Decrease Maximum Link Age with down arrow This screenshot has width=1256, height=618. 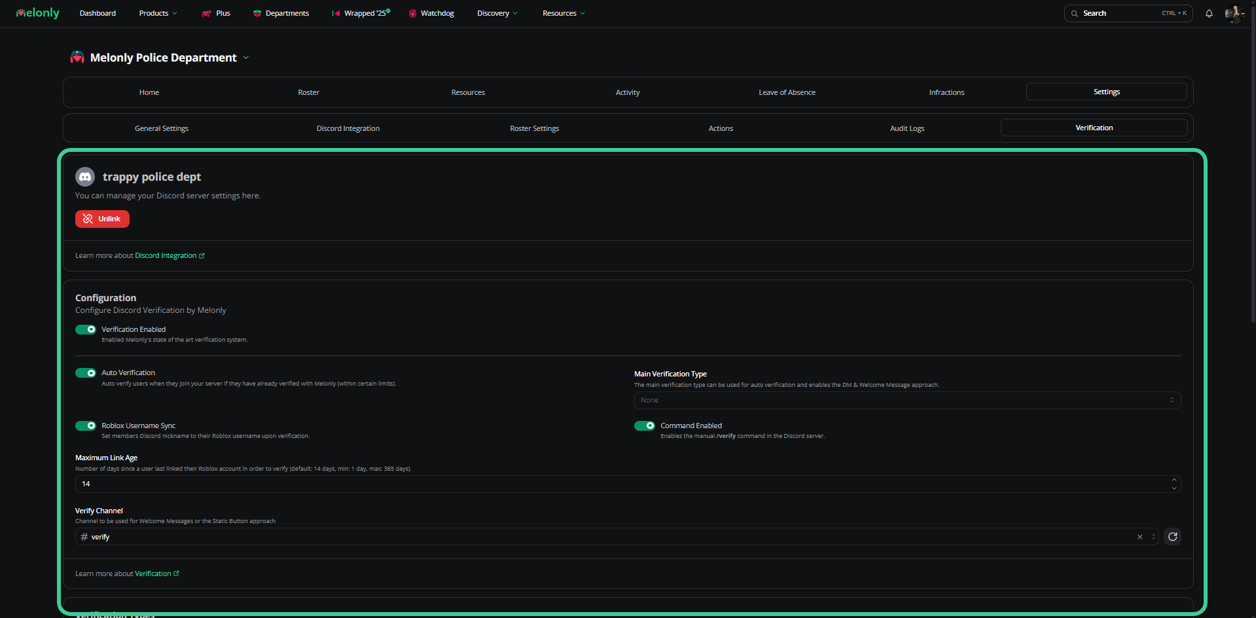point(1174,488)
